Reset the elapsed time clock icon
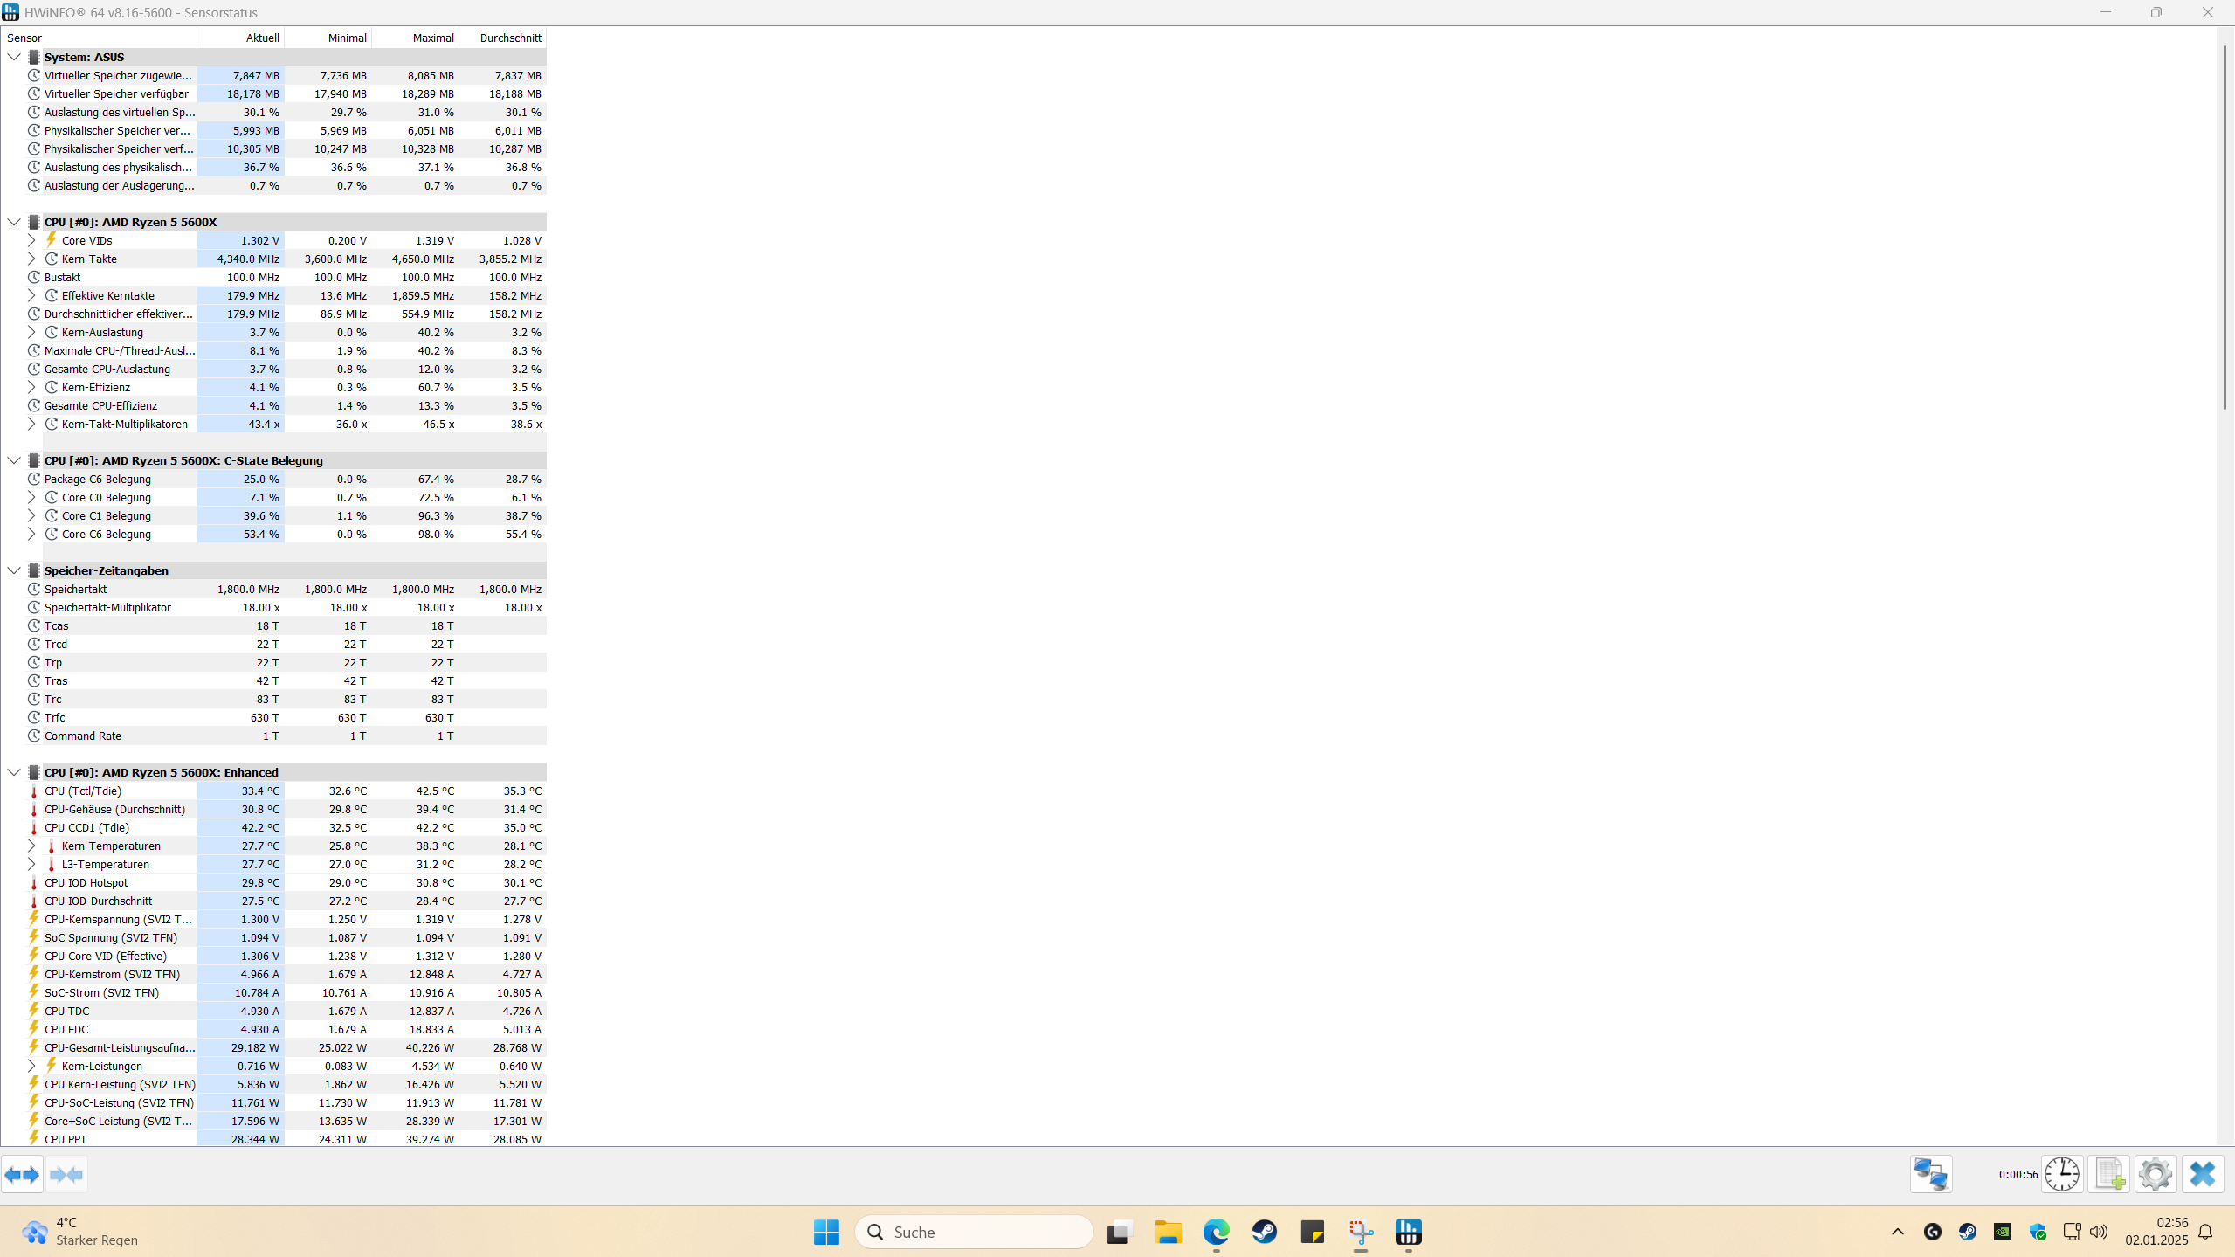This screenshot has height=1257, width=2235. 2062,1174
